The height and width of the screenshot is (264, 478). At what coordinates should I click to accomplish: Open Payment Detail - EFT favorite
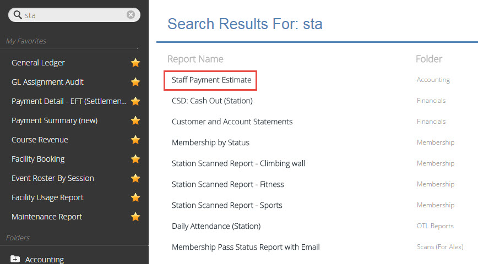(x=69, y=101)
